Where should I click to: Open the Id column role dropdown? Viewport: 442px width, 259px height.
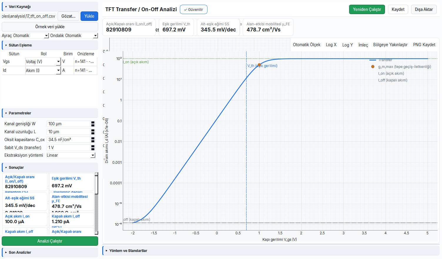43,70
